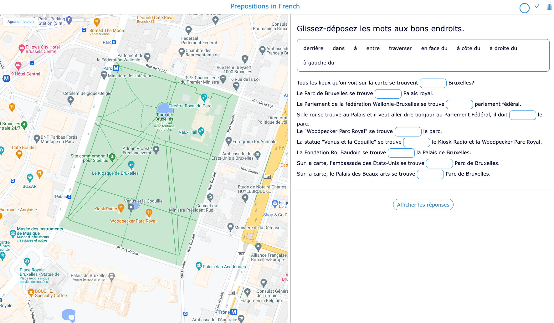Viewport: 554px width, 323px height.
Task: Select the word chip 'traverser'
Action: (400, 48)
